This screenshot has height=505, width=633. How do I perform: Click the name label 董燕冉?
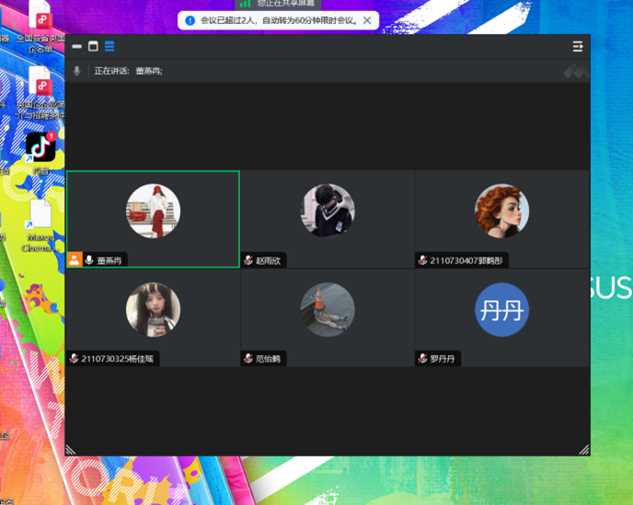tap(109, 260)
